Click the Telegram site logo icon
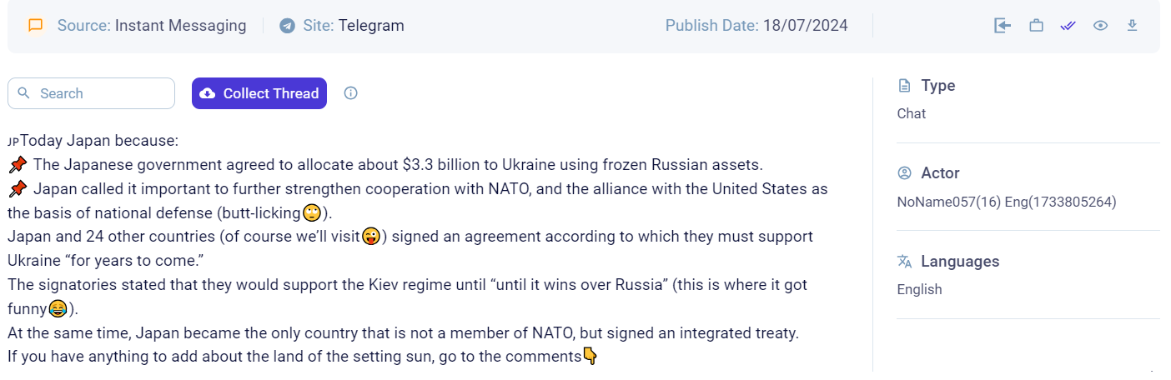1171x380 pixels. (x=287, y=26)
